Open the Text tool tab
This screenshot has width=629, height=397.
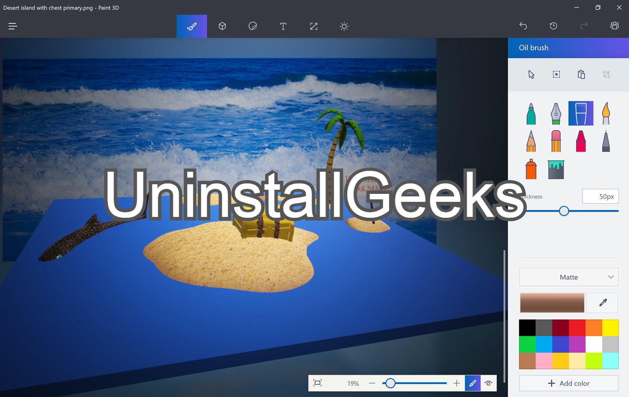click(283, 26)
